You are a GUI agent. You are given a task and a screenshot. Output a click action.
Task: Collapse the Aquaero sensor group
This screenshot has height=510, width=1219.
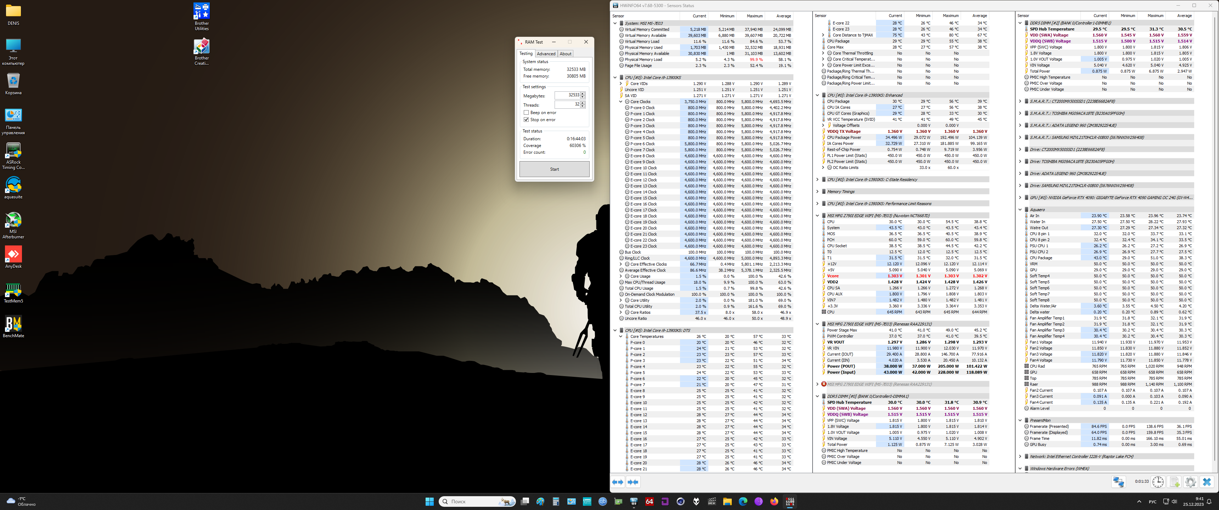[1020, 210]
